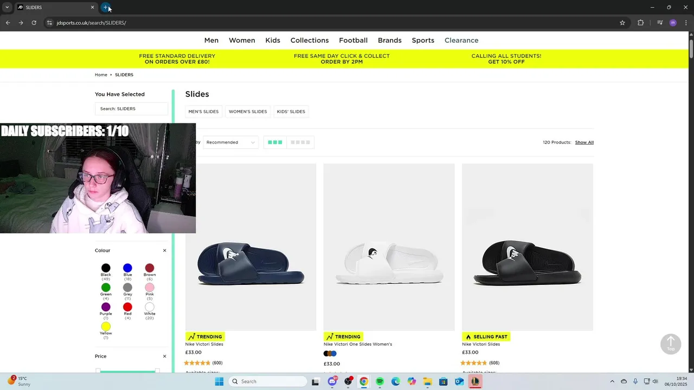Filter by Brown colour swatch
Viewport: 694px width, 390px height.
point(150,268)
